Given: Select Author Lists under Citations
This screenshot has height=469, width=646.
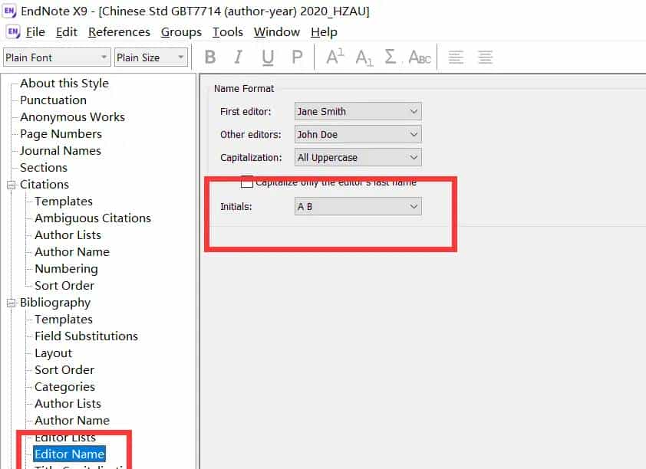Looking at the screenshot, I should pos(68,235).
